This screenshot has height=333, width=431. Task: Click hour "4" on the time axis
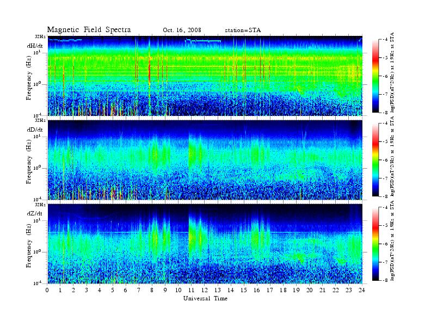[100, 290]
